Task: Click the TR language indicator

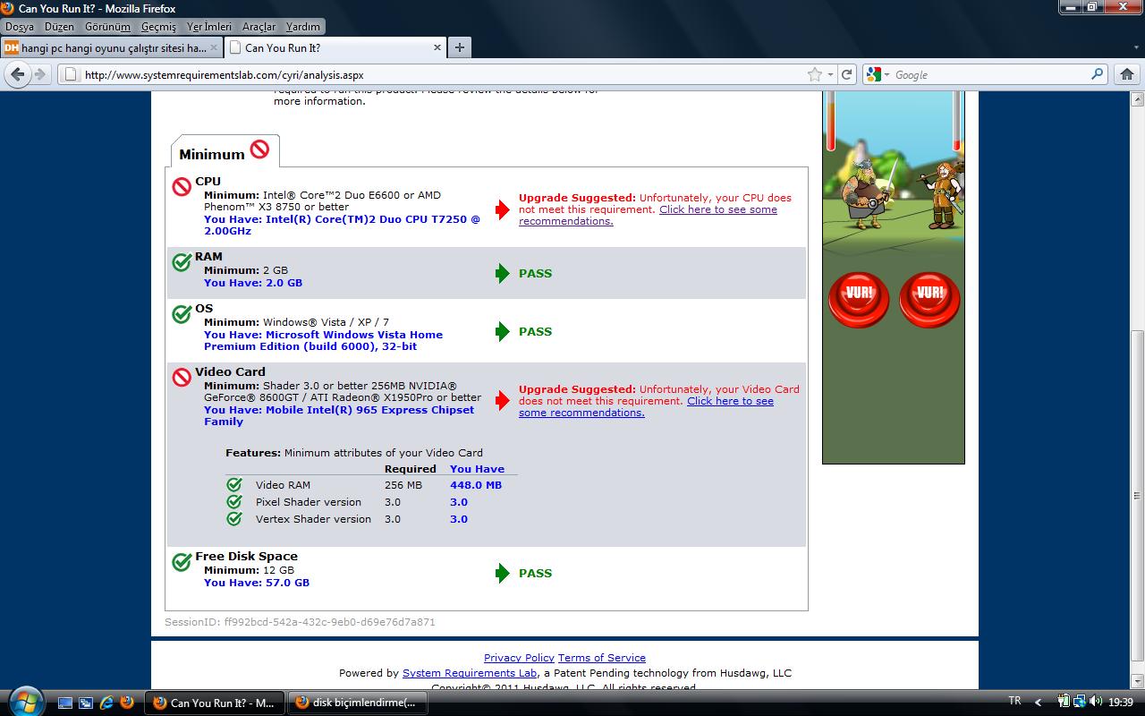Action: pos(1014,701)
